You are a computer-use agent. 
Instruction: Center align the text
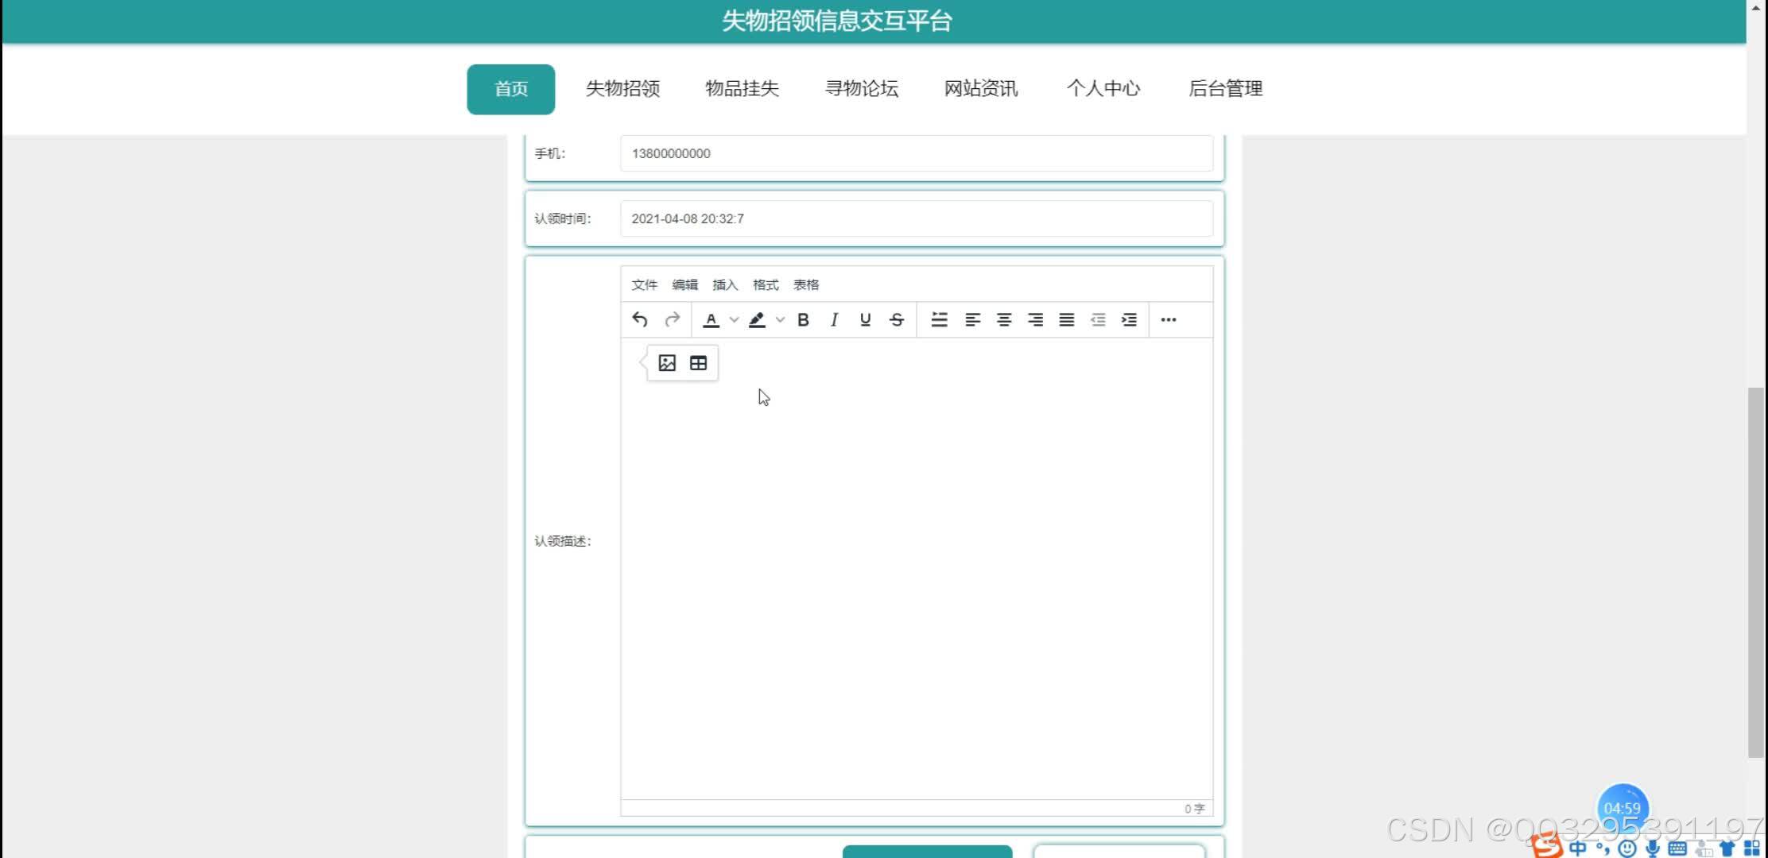click(x=1004, y=319)
